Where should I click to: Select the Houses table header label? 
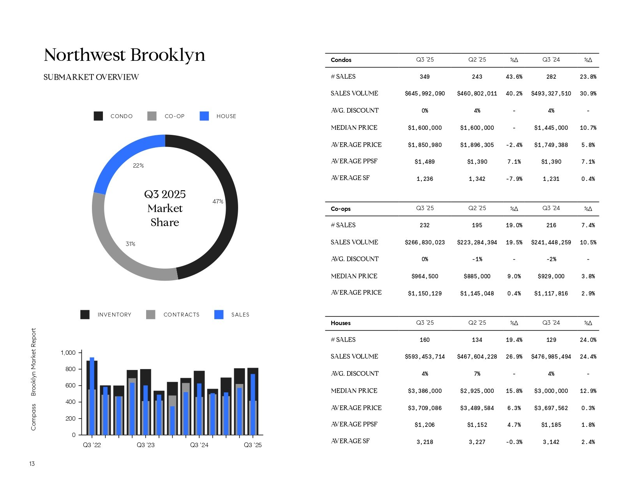click(341, 323)
